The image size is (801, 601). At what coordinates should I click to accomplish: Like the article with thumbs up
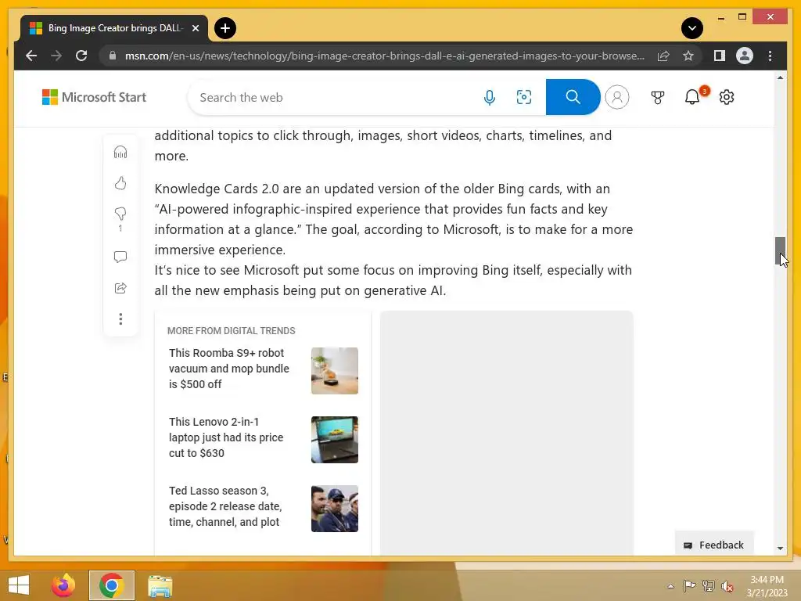[x=120, y=183]
